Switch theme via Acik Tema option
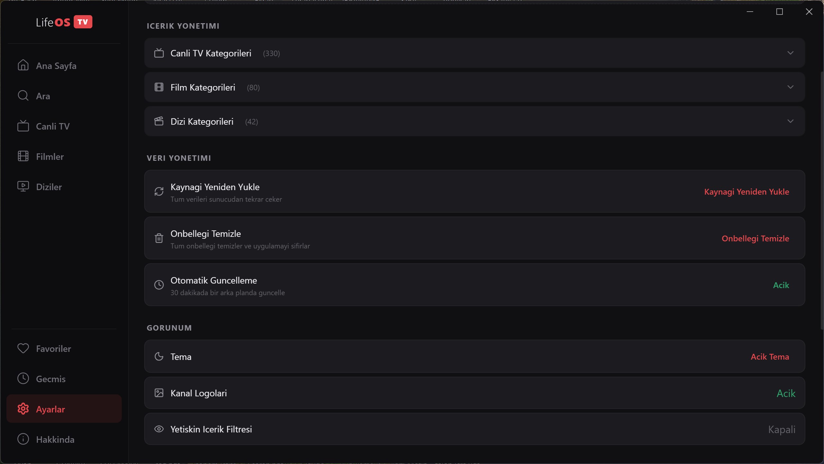 click(x=770, y=357)
